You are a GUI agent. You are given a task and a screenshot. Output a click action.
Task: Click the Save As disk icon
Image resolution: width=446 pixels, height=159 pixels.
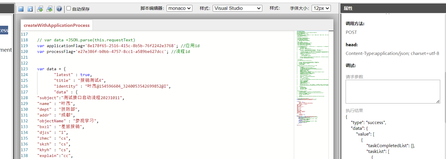[x=30, y=9]
